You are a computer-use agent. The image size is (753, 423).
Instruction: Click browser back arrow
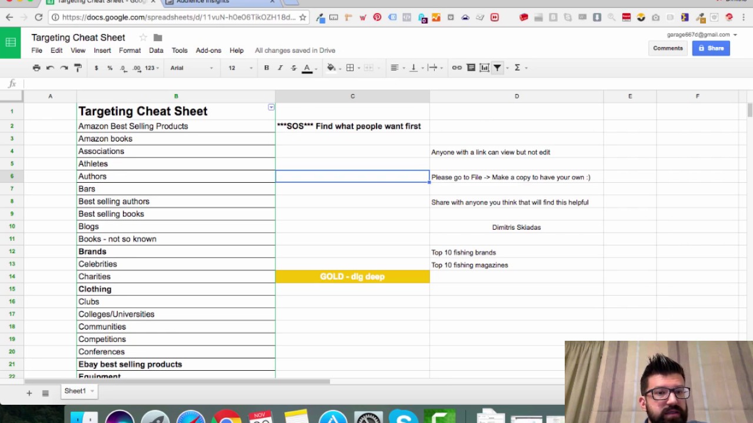[9, 18]
